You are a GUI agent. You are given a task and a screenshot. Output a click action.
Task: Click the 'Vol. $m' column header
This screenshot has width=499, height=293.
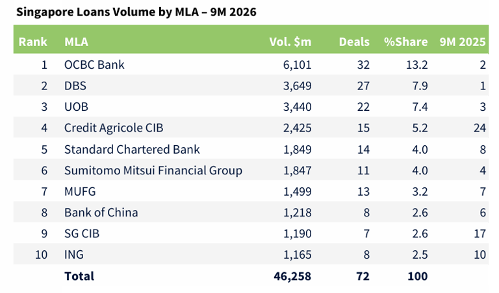(290, 41)
